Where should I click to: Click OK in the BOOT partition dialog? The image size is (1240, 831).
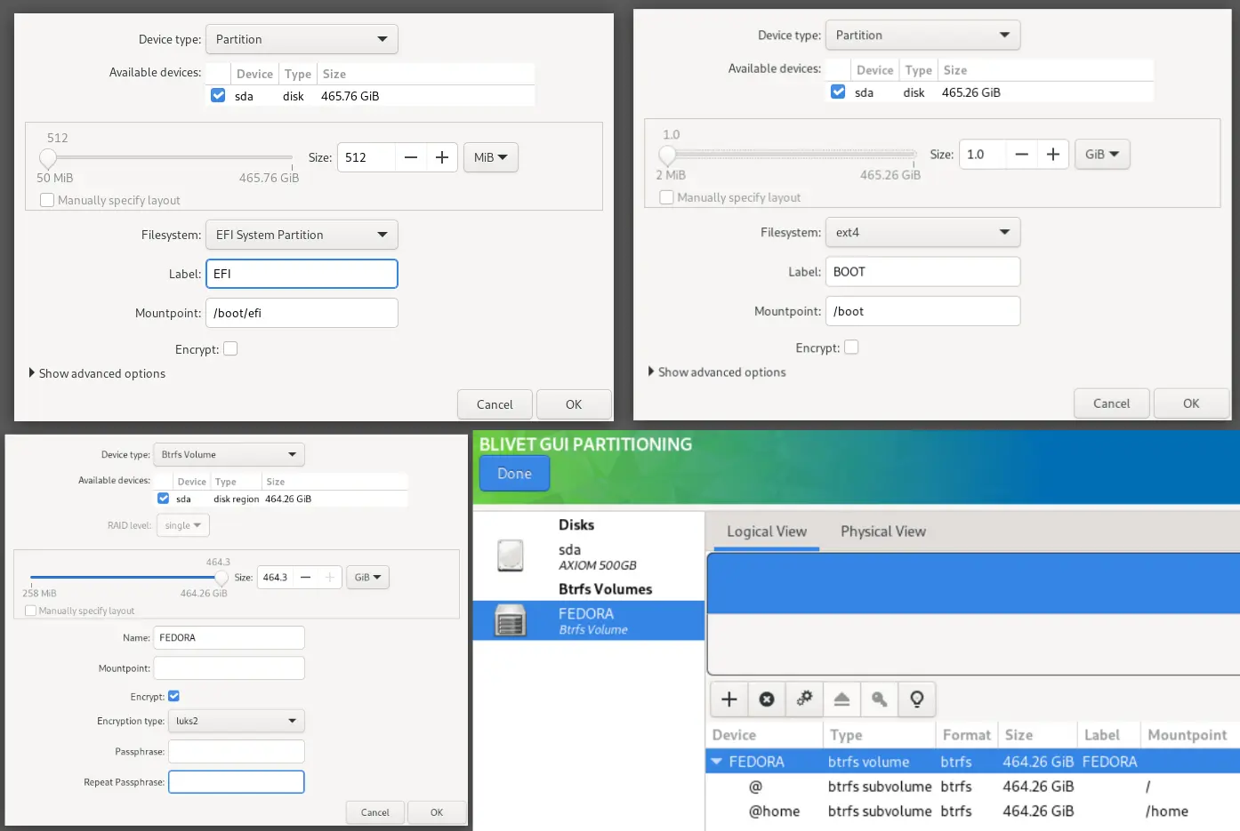[x=1191, y=404]
